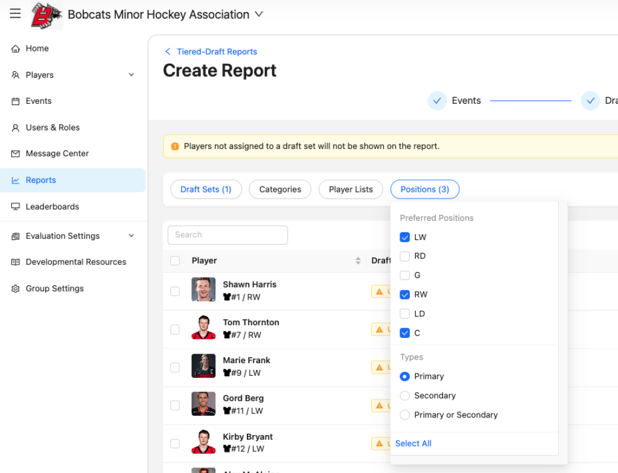This screenshot has height=473, width=618.
Task: Click Select All positions link
Action: click(x=413, y=443)
